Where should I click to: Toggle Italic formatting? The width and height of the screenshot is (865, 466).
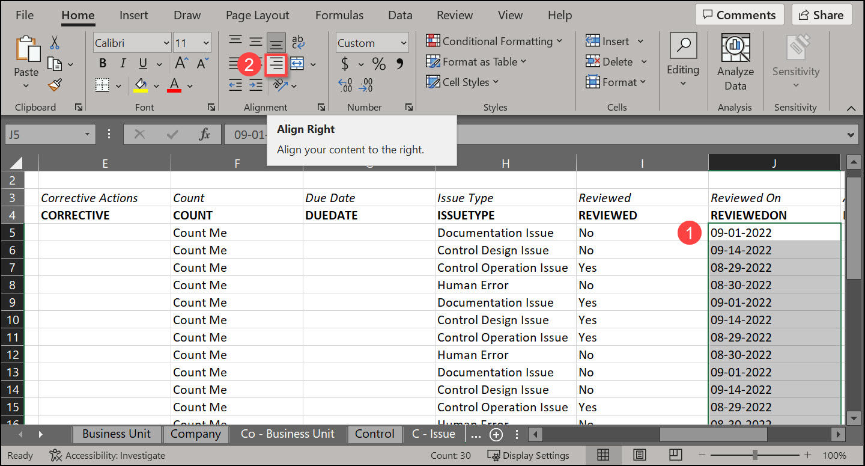click(123, 64)
